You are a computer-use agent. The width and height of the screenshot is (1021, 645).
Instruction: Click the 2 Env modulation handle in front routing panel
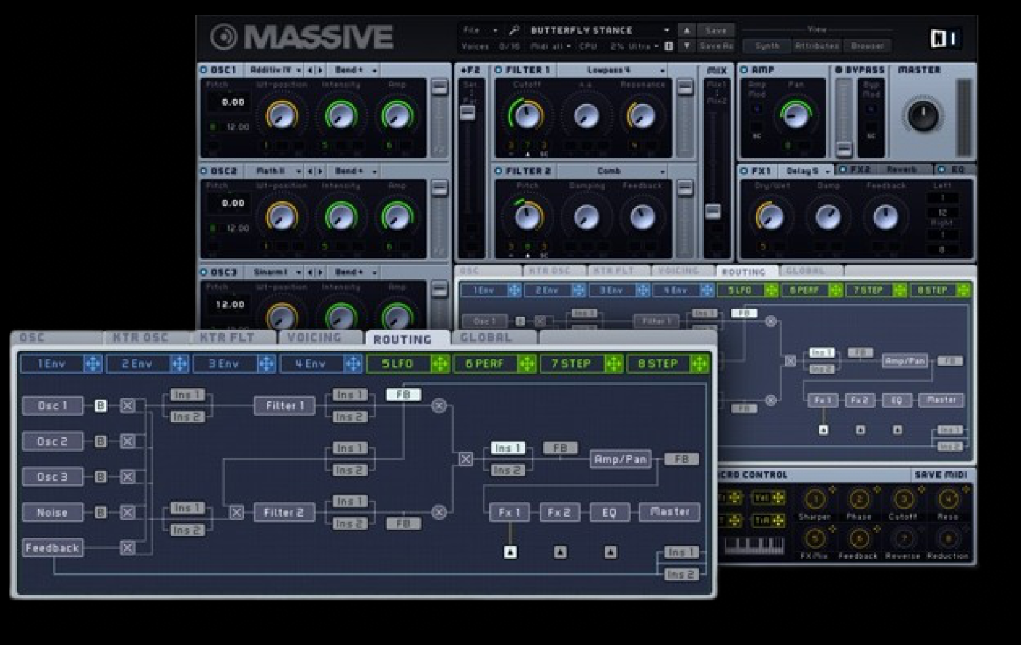pos(179,363)
